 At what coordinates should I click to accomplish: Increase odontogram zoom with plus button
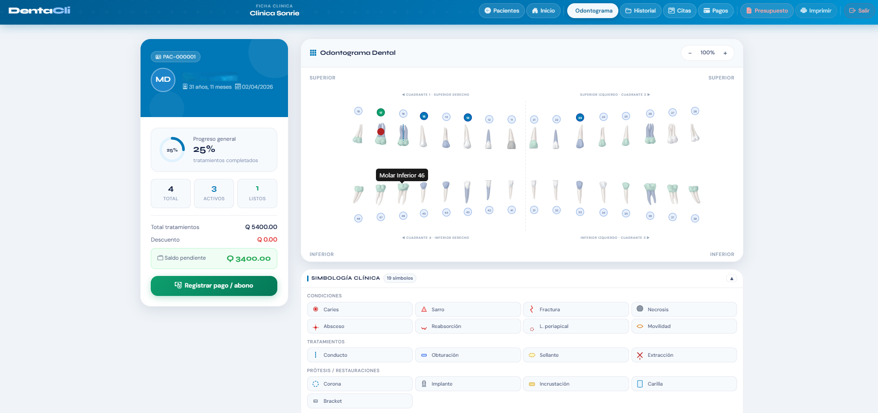tap(725, 53)
